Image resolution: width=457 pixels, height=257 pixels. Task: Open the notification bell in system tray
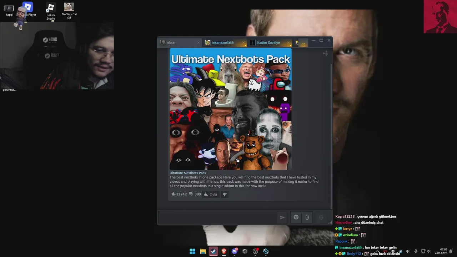[x=451, y=251]
